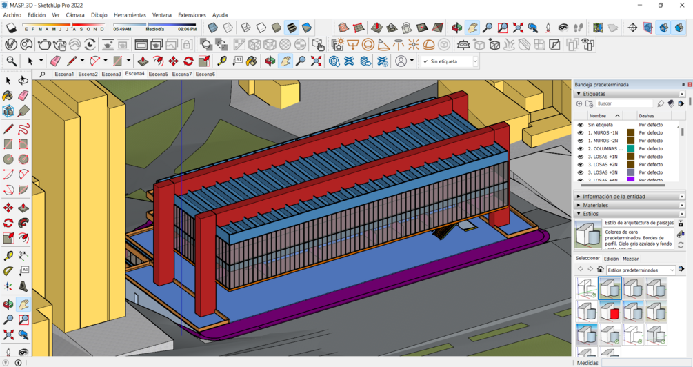Collapse the Etiquetas panel
Screen dimensions: 693x367
(x=579, y=94)
